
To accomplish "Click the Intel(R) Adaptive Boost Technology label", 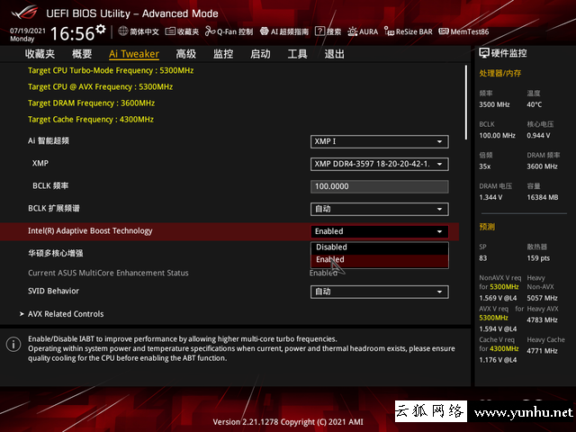I will 90,231.
